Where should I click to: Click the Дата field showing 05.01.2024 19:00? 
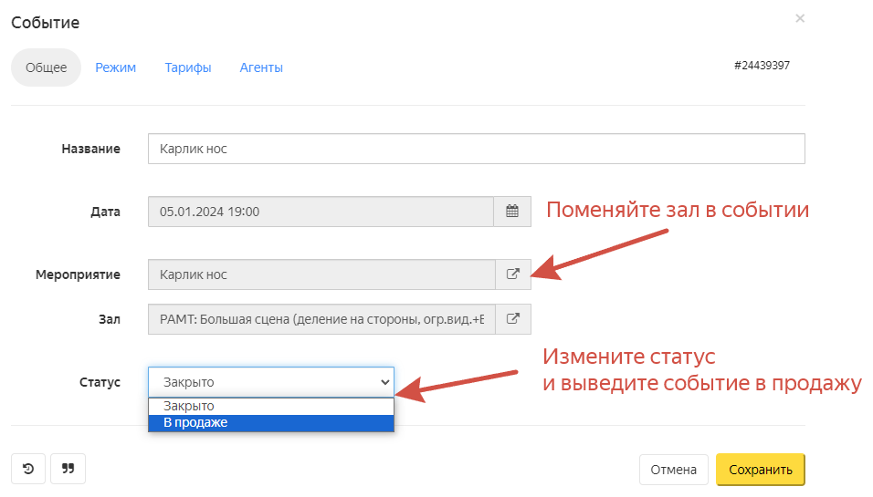point(321,212)
